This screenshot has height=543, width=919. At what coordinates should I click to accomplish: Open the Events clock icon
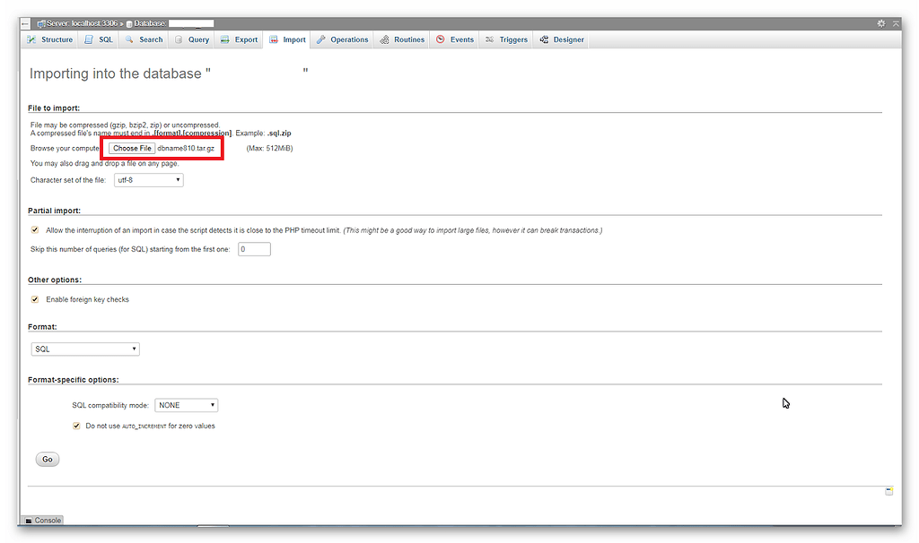(439, 39)
